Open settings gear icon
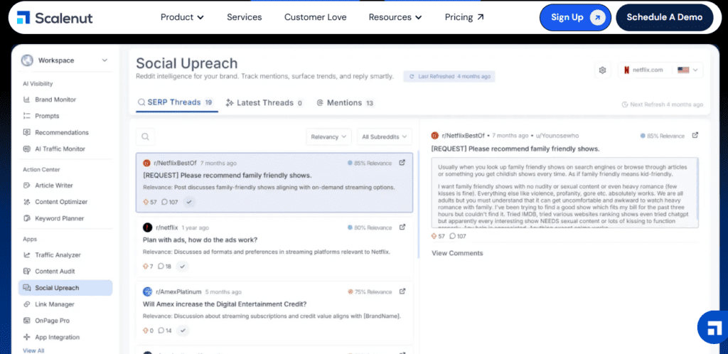Image resolution: width=728 pixels, height=354 pixels. click(x=602, y=70)
